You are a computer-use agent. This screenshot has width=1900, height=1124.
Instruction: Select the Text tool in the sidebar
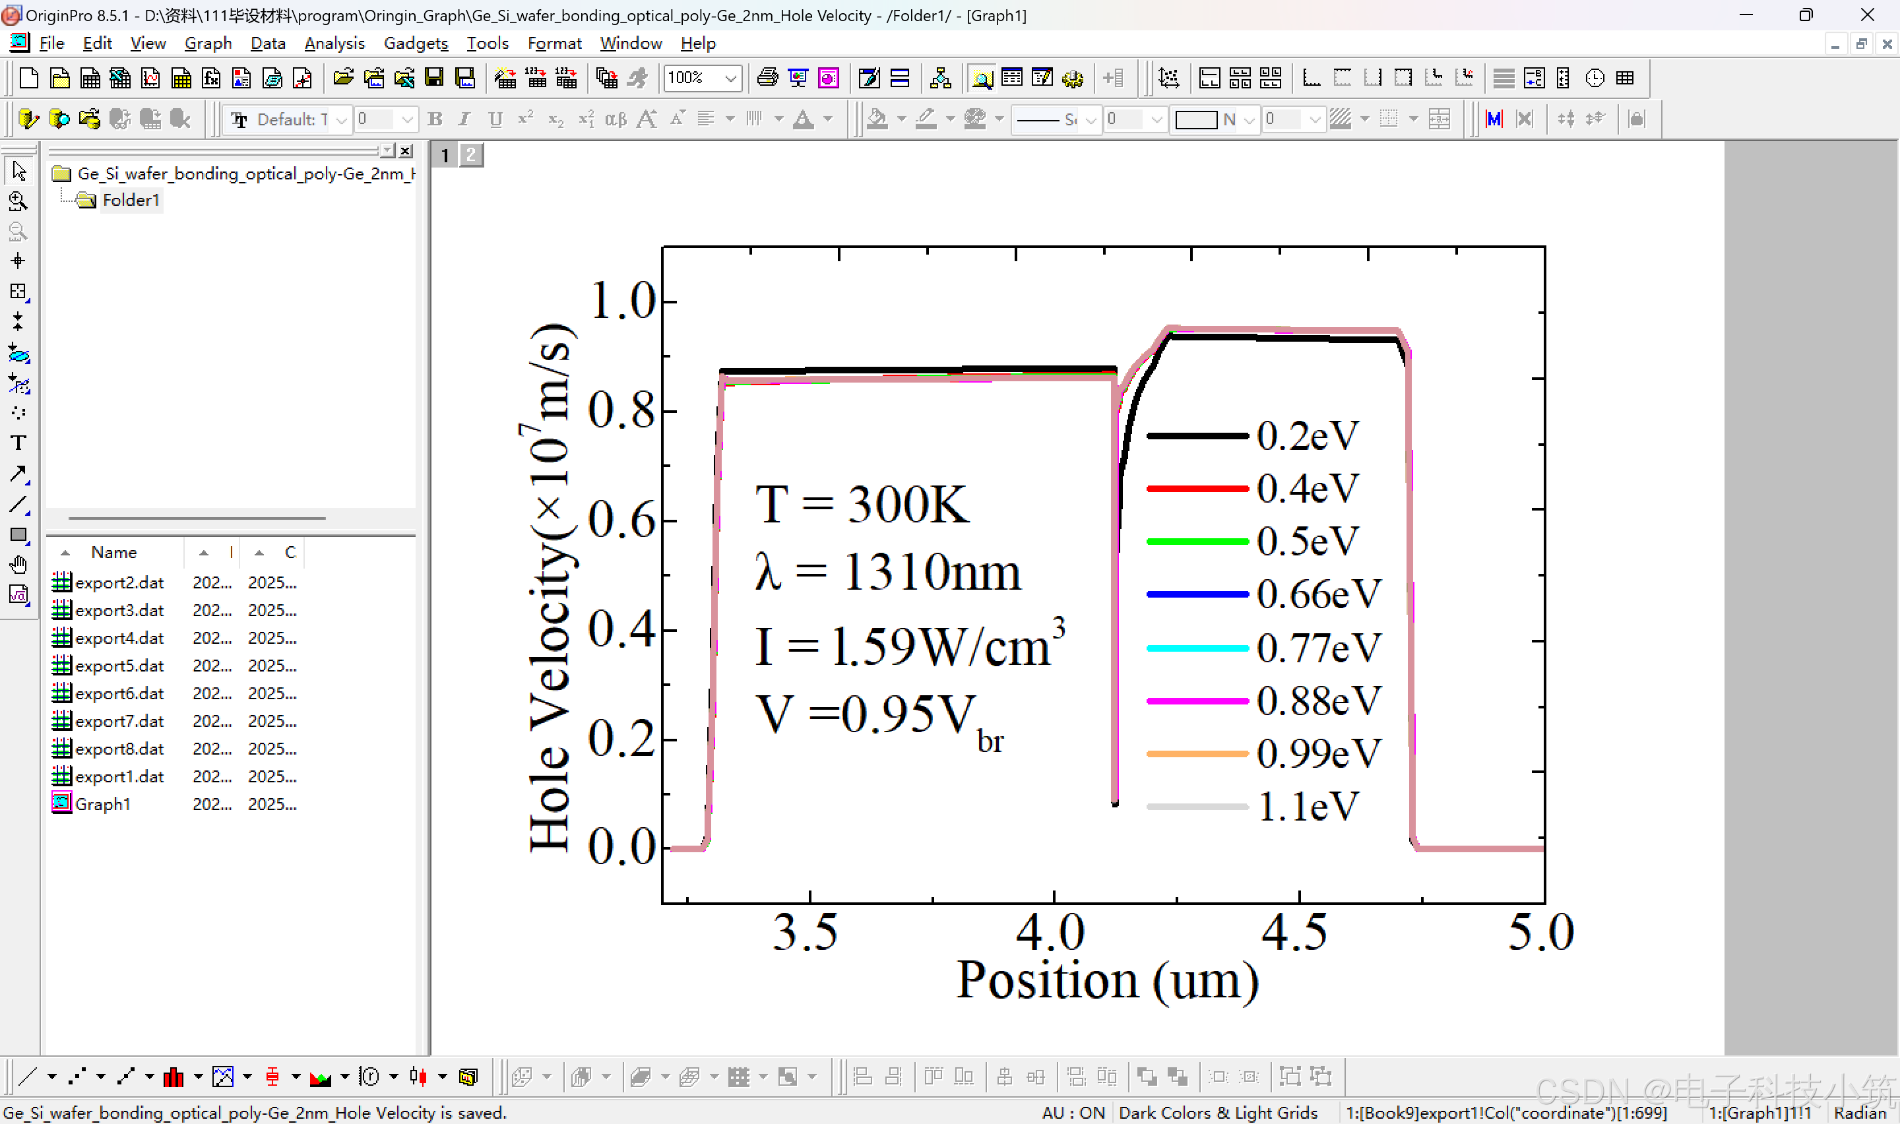pyautogui.click(x=18, y=443)
